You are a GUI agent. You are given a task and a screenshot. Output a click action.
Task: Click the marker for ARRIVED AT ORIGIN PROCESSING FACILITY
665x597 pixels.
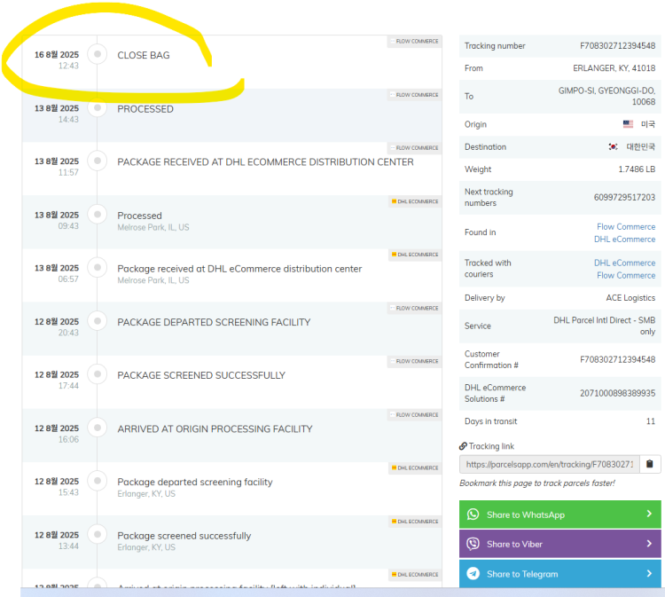[98, 428]
